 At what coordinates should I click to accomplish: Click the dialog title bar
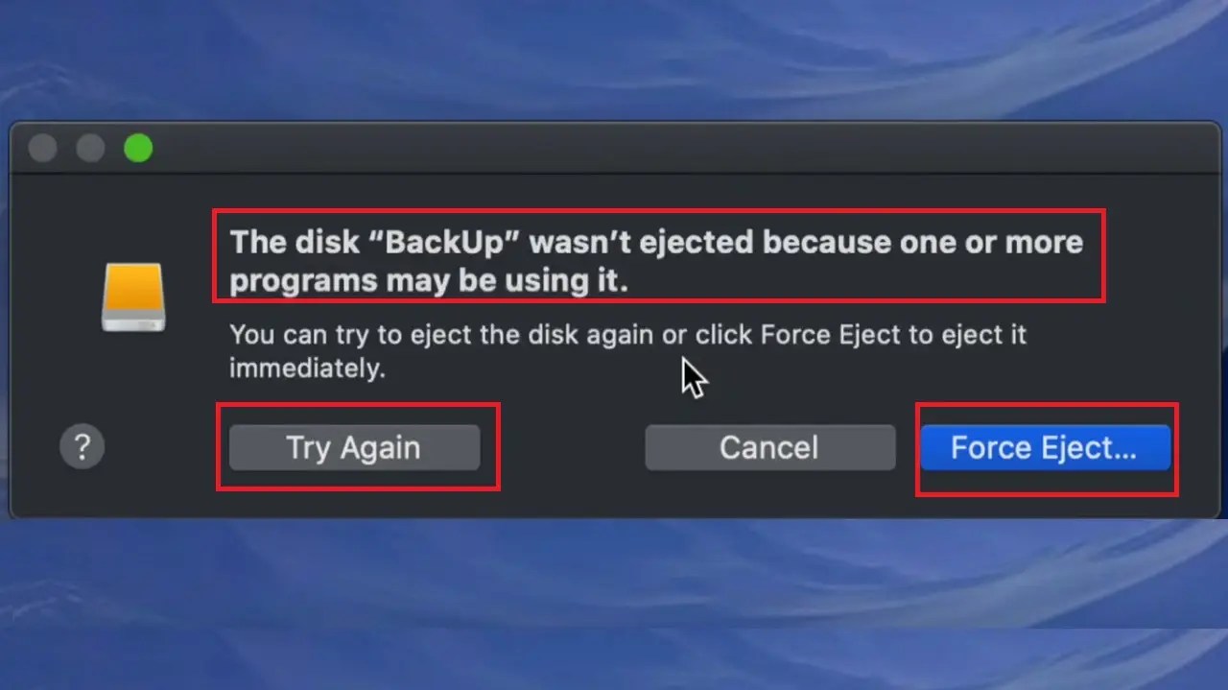[614, 148]
